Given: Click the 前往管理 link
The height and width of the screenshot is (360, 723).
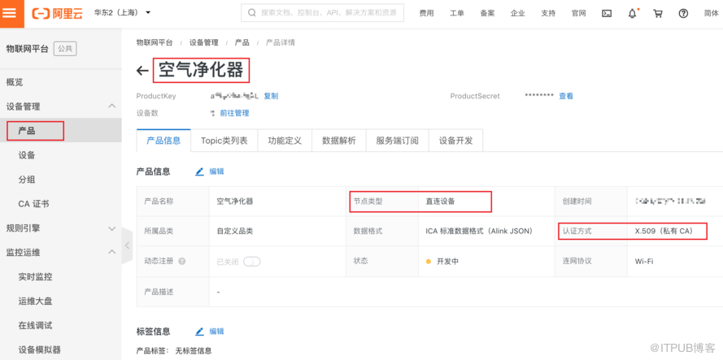Looking at the screenshot, I should [234, 113].
